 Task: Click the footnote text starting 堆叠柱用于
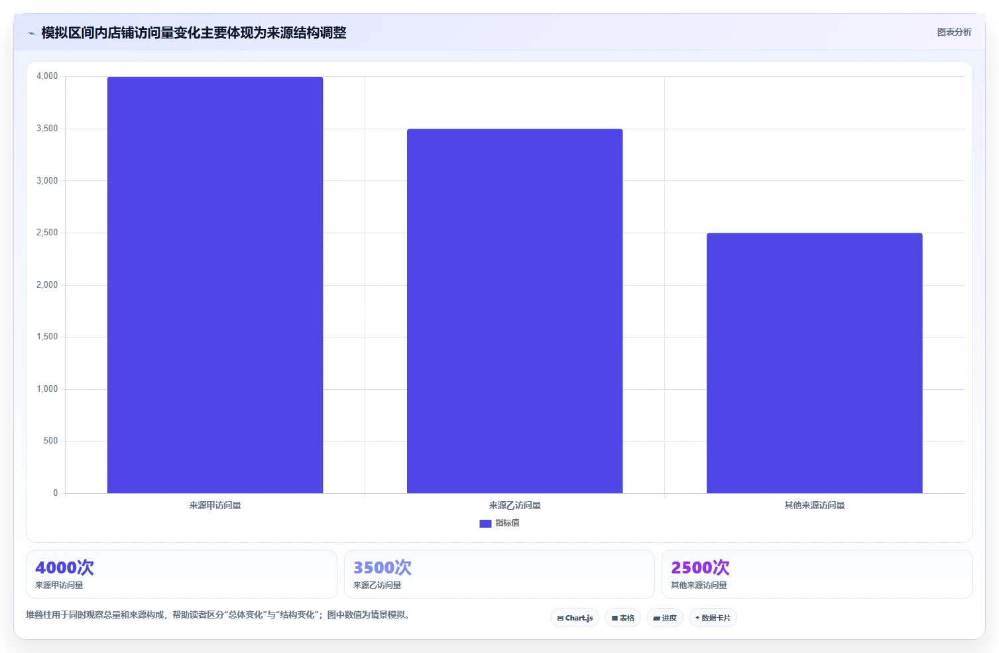point(219,615)
